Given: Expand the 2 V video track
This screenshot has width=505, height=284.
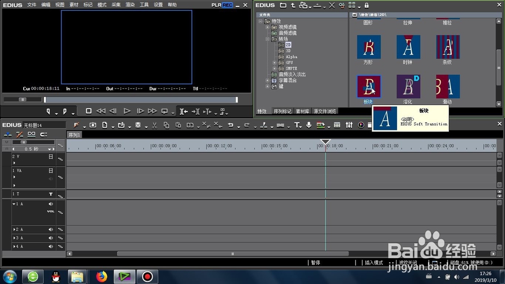Looking at the screenshot, I should [x=14, y=163].
